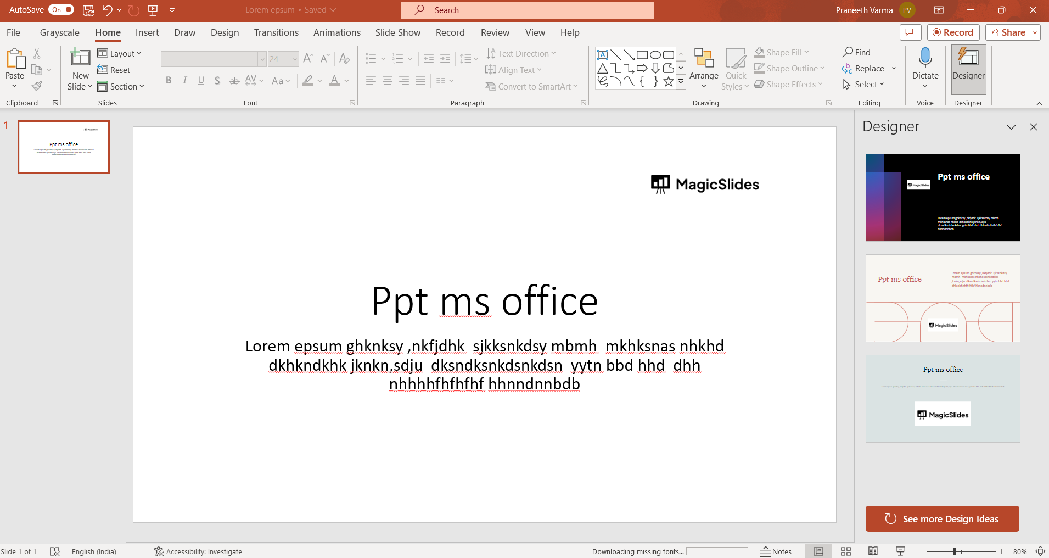Click the Share button
This screenshot has width=1049, height=558.
click(1008, 32)
